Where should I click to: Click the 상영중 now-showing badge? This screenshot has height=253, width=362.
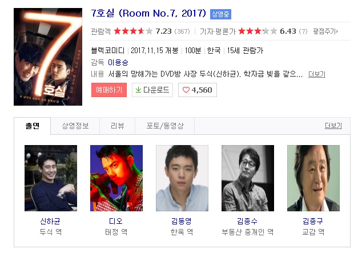(x=220, y=14)
